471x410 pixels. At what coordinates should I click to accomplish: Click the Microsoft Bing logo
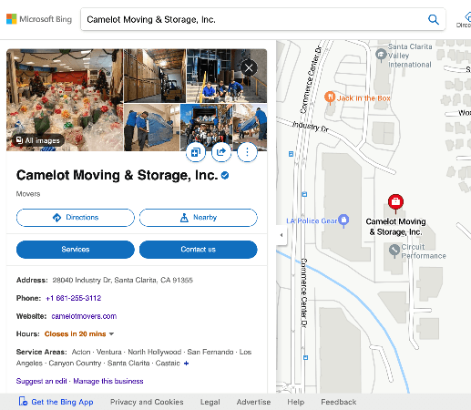[x=39, y=19]
